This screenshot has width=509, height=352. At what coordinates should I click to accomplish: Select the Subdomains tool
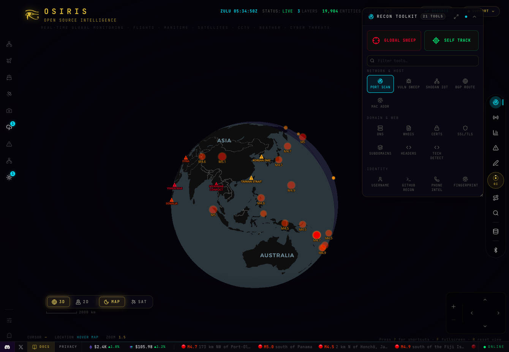click(x=380, y=150)
